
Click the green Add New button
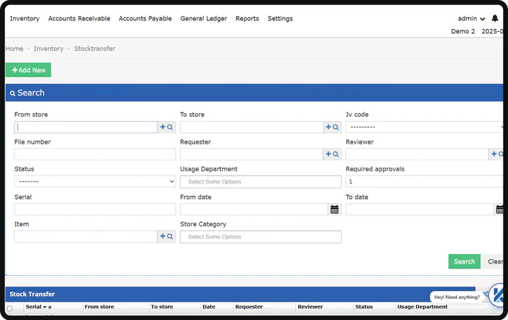tap(28, 70)
